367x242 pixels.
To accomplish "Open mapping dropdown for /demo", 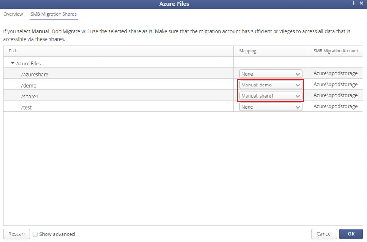I will (271, 85).
